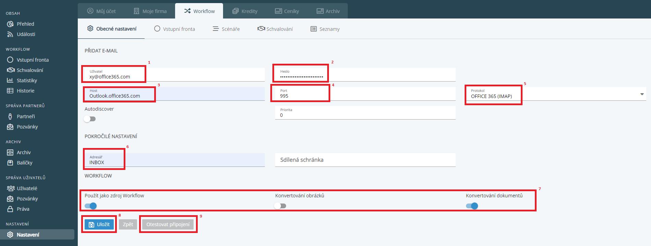This screenshot has width=651, height=246.
Task: Disable Použít jako zdroj Workflow toggle
Action: pyautogui.click(x=91, y=206)
